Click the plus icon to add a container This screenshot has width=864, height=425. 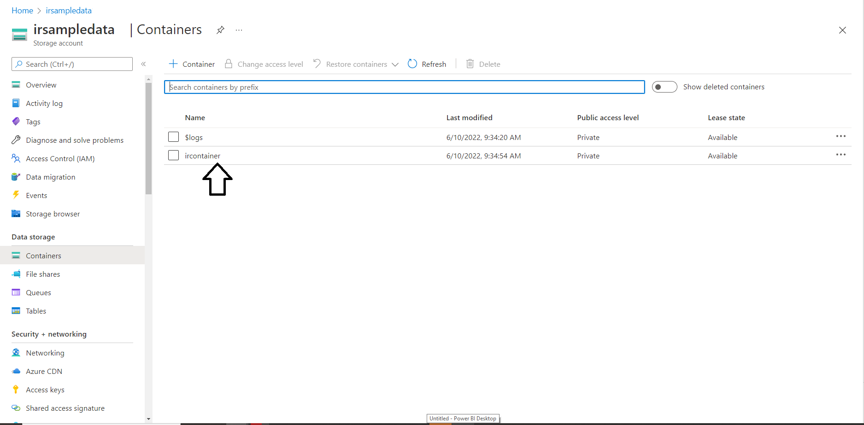(x=173, y=64)
